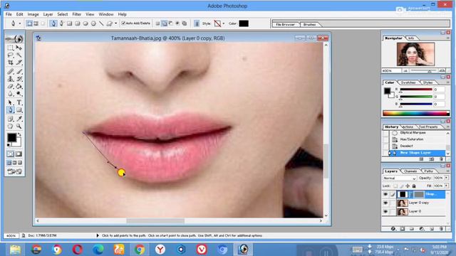This screenshot has height=256, width=456.
Task: Select the Rectangle shape tool in toolbox
Action: coord(19,110)
